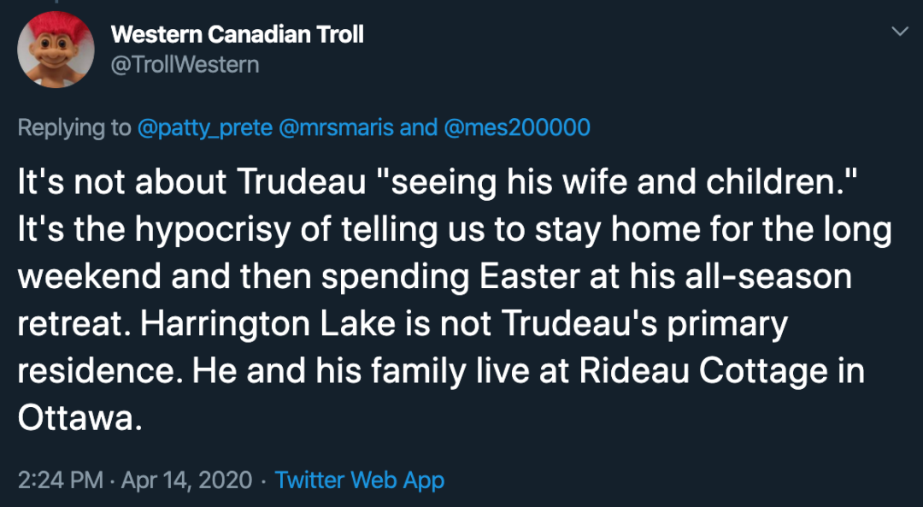
Task: Open Western Canadian Troll display name
Action: coord(238,34)
